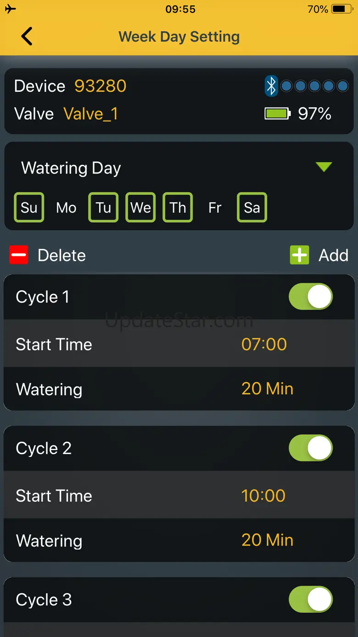Image resolution: width=358 pixels, height=637 pixels.
Task: Disable the Cycle 3 switch
Action: pos(311,599)
